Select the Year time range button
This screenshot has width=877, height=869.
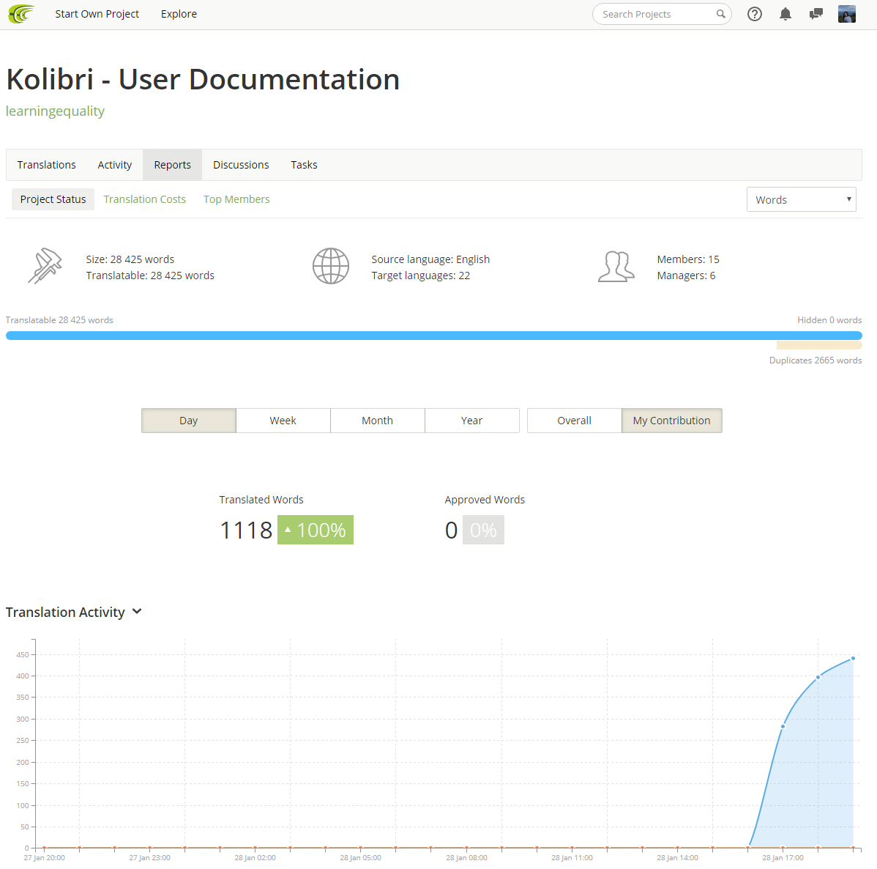(471, 421)
